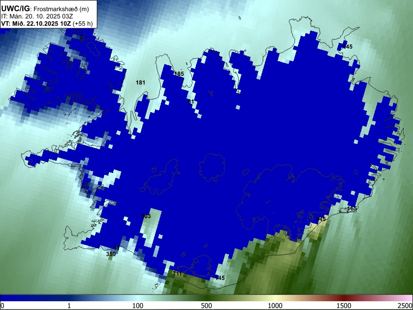The width and height of the screenshot is (413, 310).
Task: Click the legend tick label '1'
Action: pyautogui.click(x=69, y=306)
